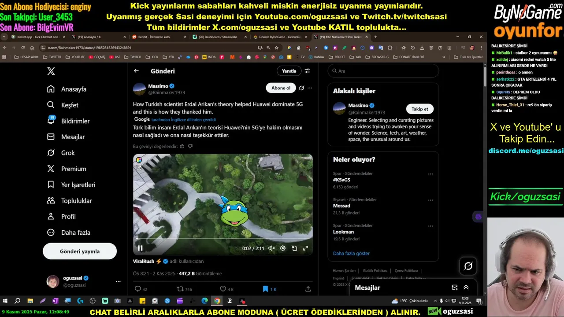Screen dimensions: 564x317
Task: Rate translation with thumbs up
Action: tap(182, 146)
